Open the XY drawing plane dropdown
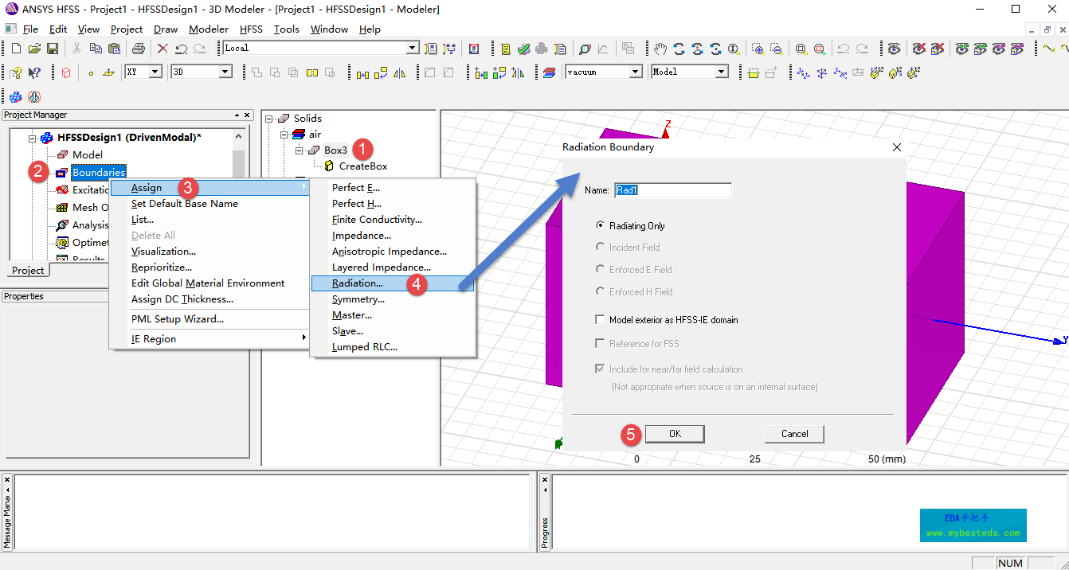The image size is (1069, 570). click(x=155, y=72)
